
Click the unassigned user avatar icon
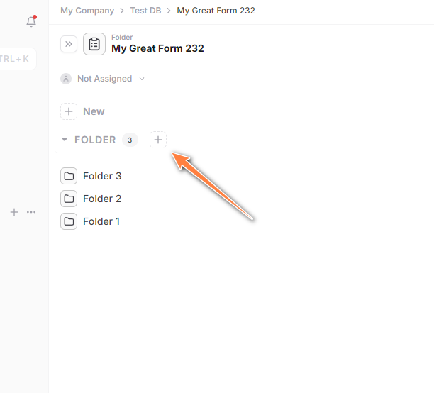tap(66, 79)
